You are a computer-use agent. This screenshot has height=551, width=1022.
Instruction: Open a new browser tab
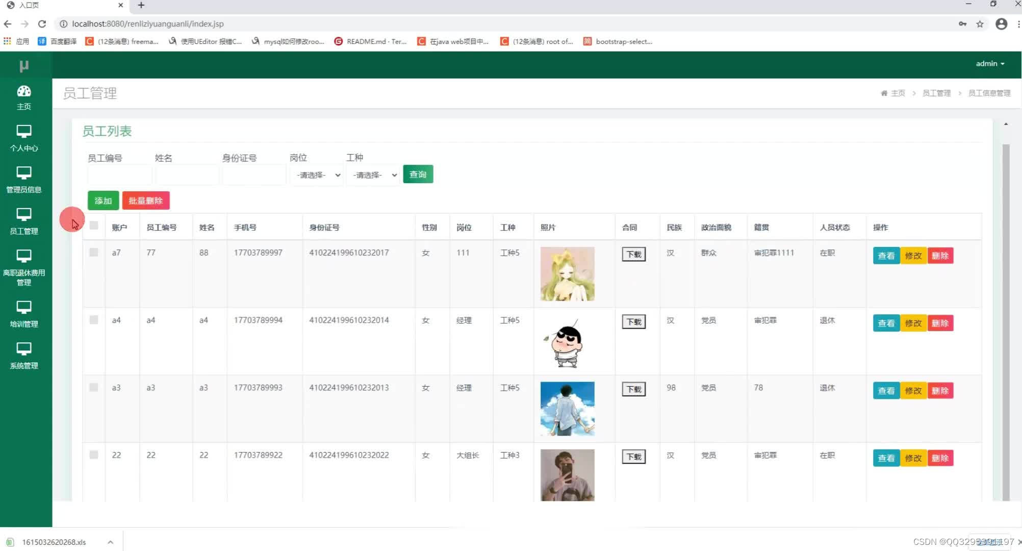pyautogui.click(x=141, y=5)
